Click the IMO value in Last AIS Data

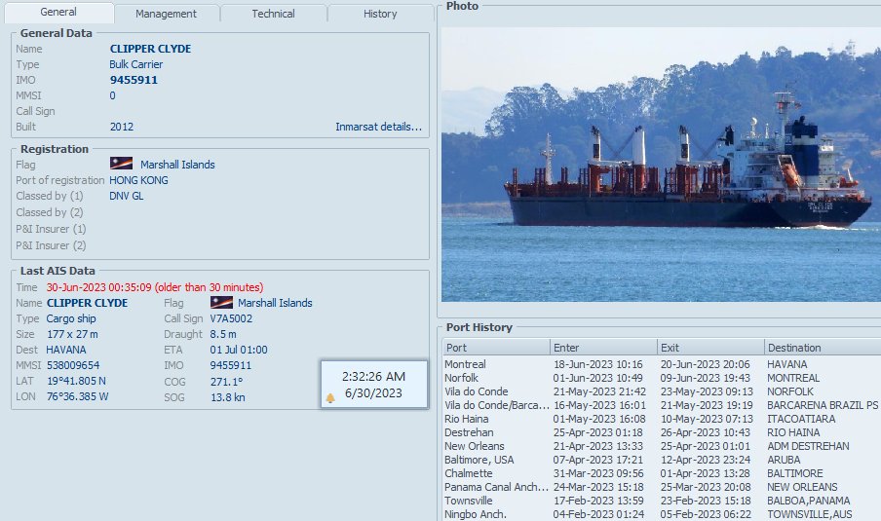coord(231,365)
